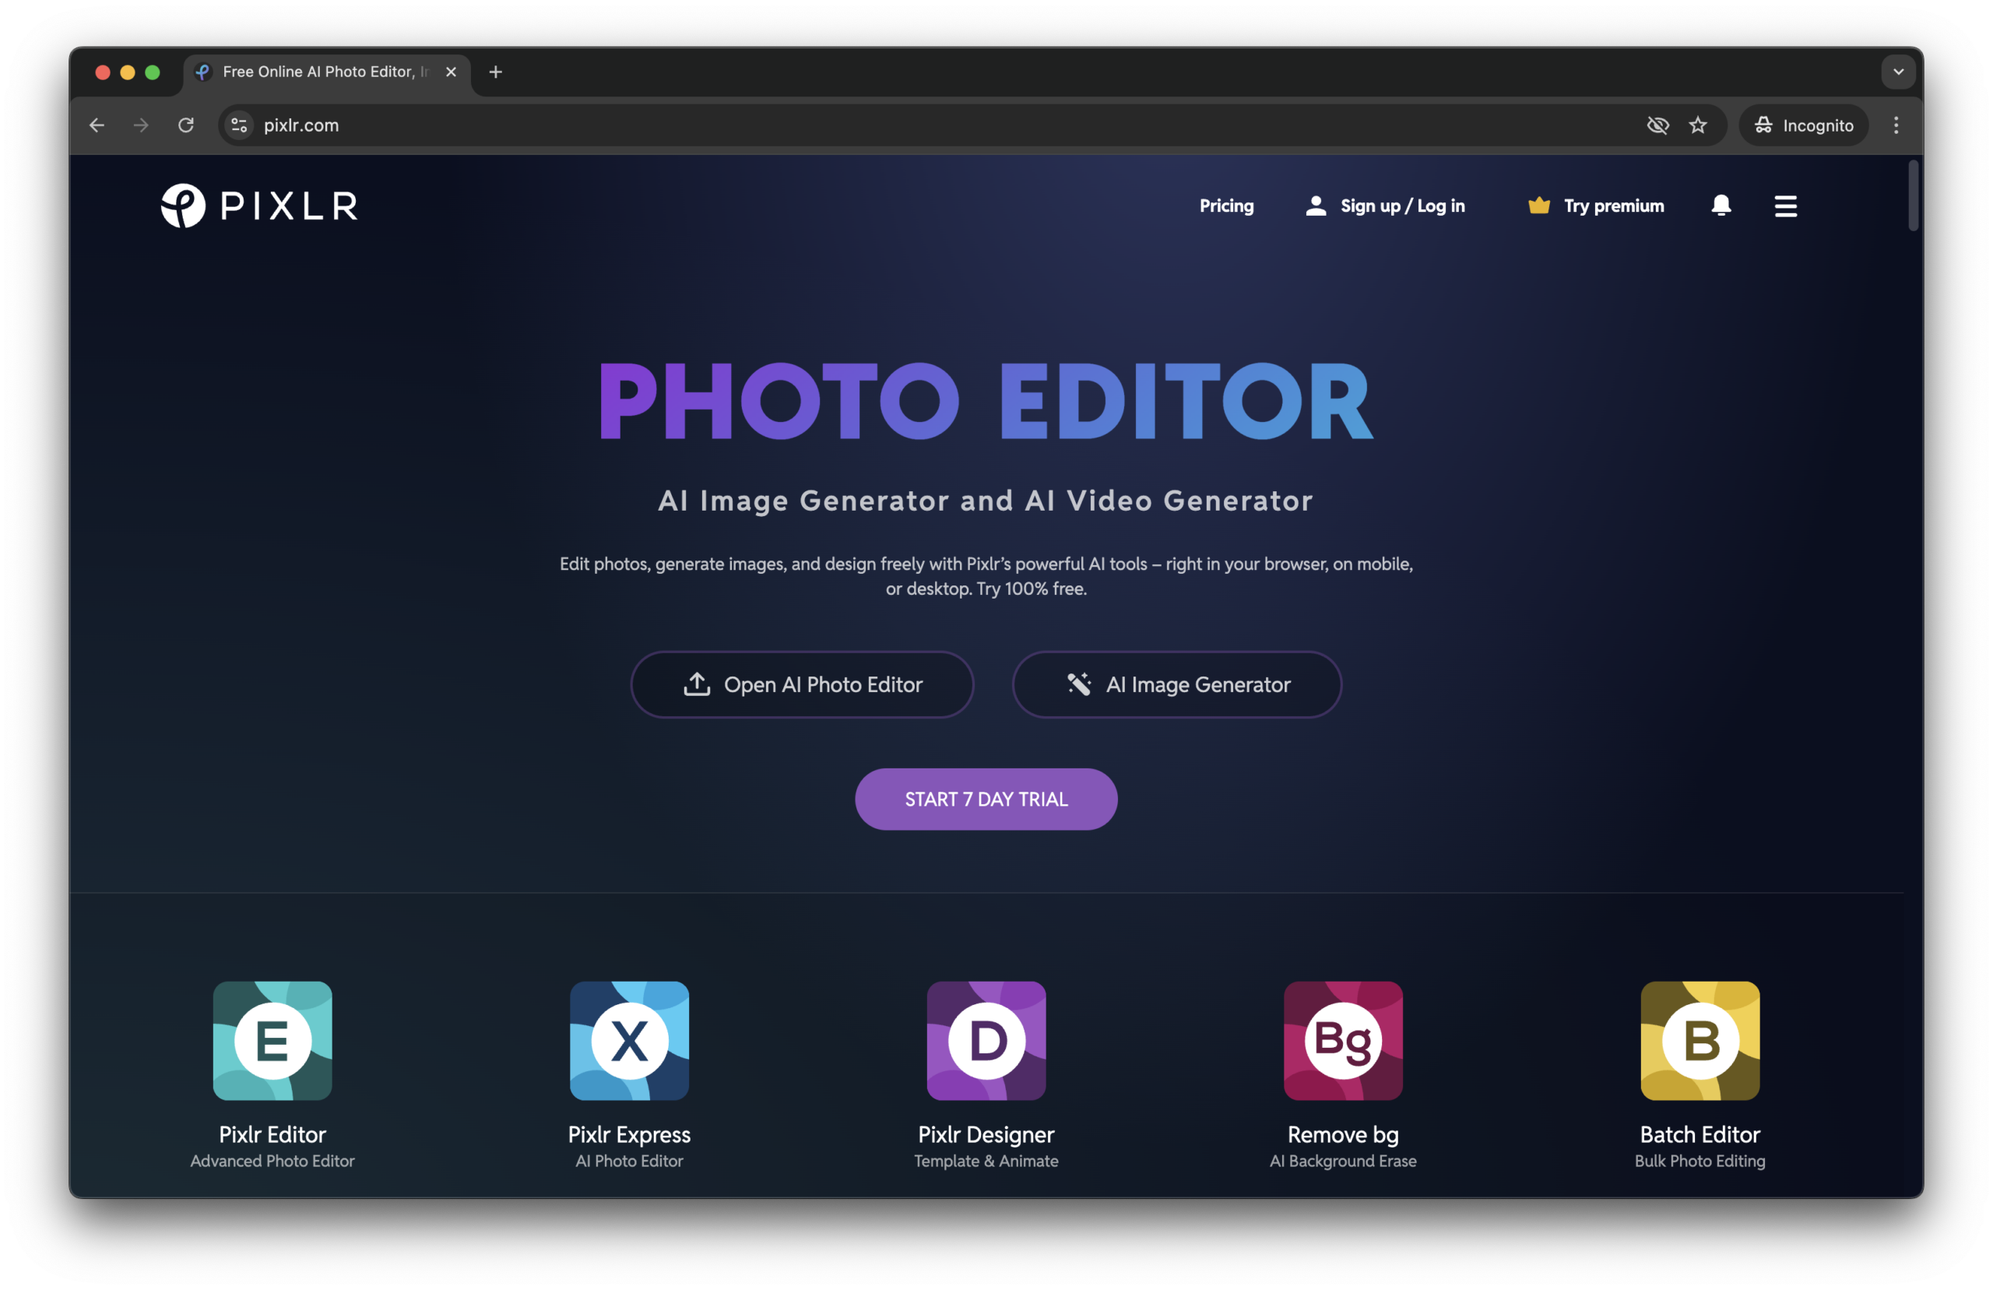1993x1290 pixels.
Task: Open the Pixlr Editor app icon
Action: [x=272, y=1040]
